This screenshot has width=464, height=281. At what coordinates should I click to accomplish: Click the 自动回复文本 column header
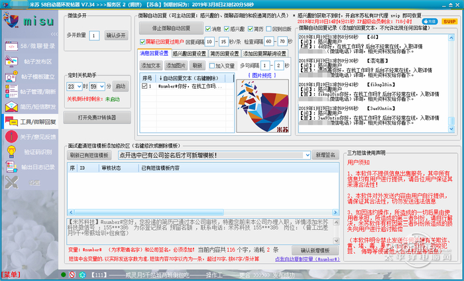click(190, 78)
